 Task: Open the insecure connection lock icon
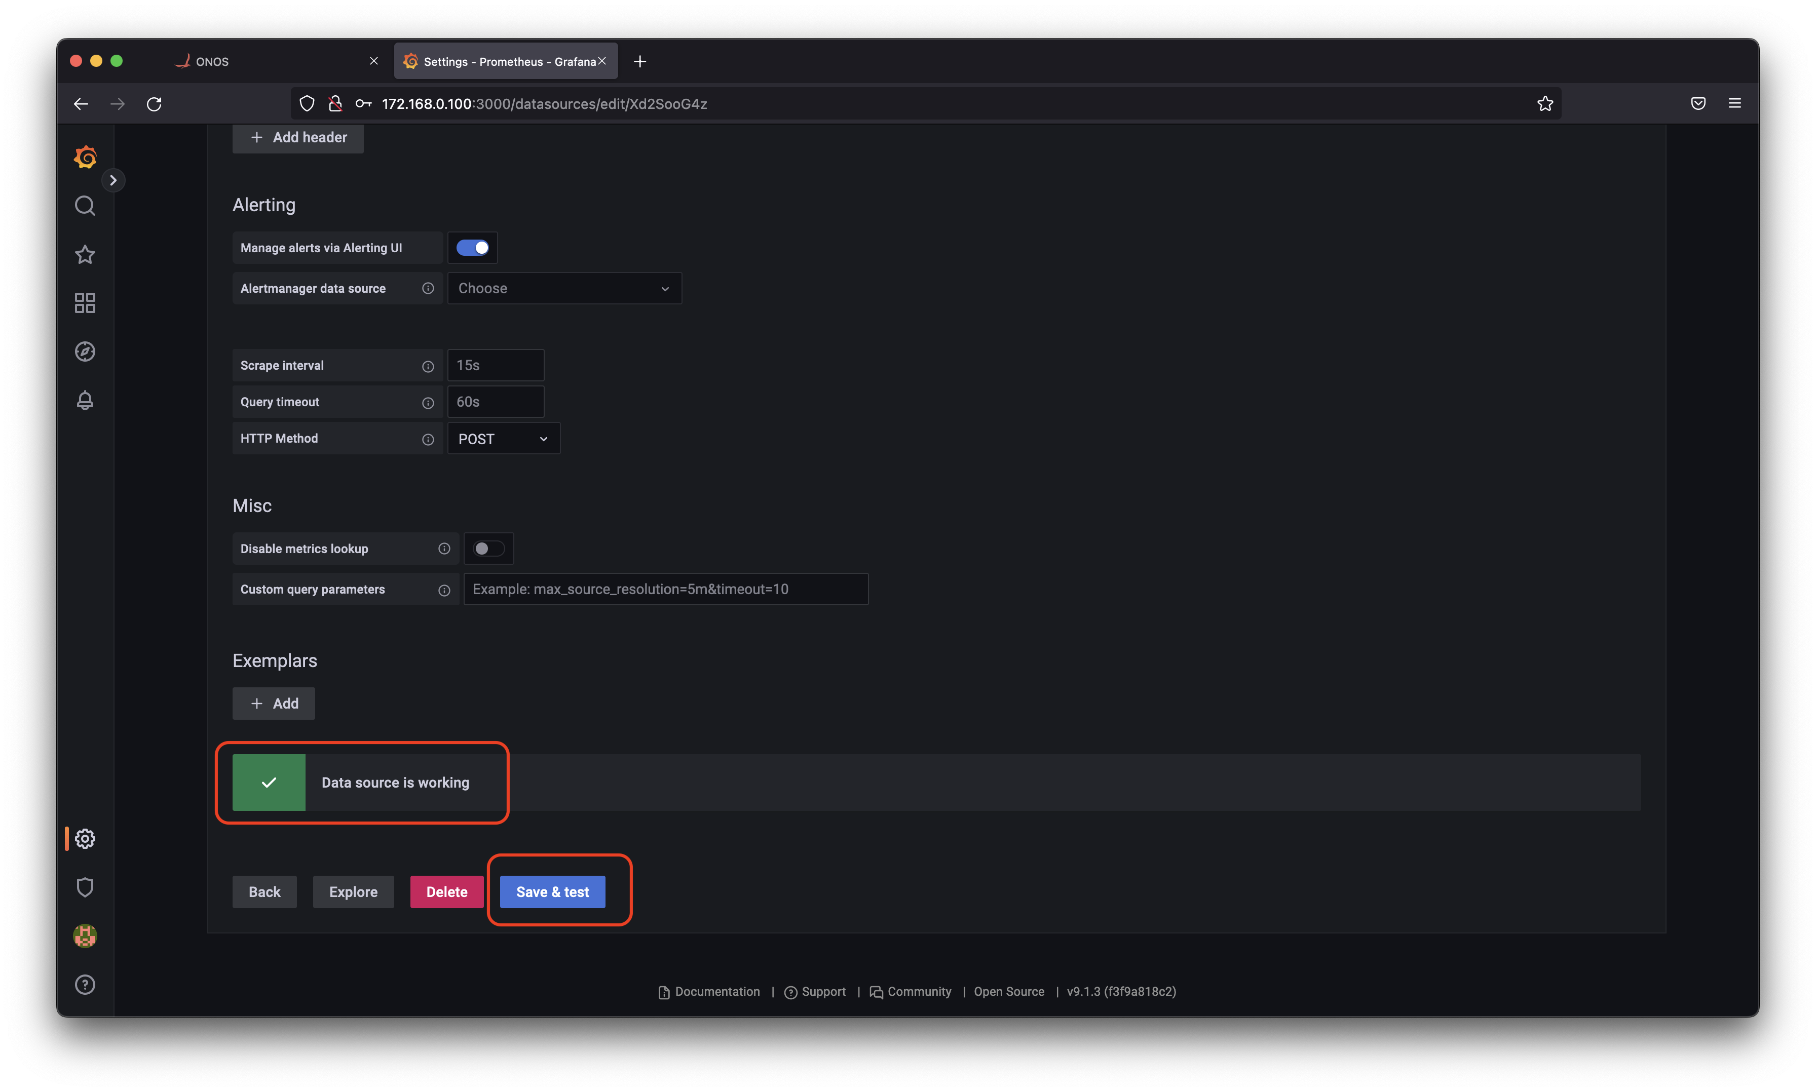point(335,104)
